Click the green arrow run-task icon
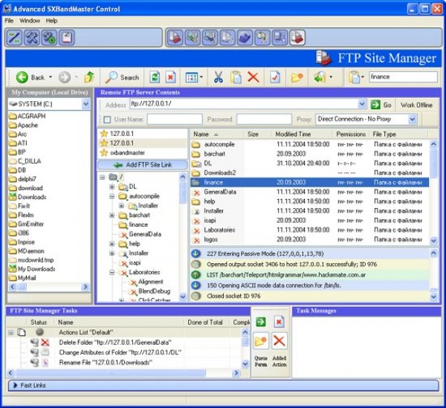Viewport: 446px width, 408px height. 261,322
